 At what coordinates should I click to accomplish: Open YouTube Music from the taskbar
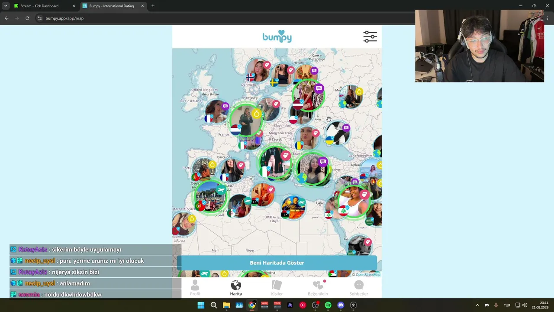click(303, 305)
